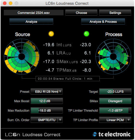Run Analyze & Process
This screenshot has width=135, height=140.
coord(103,22)
